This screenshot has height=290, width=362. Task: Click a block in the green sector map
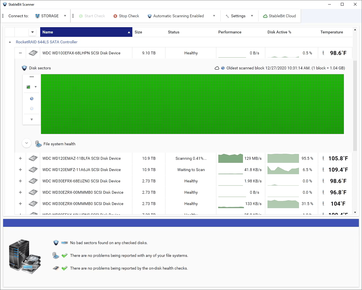pyautogui.click(x=192, y=104)
